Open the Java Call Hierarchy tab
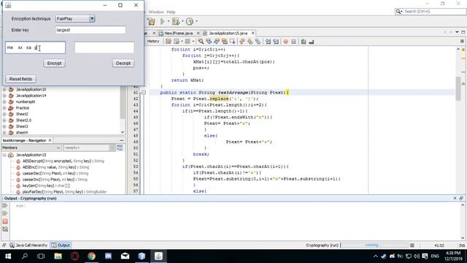 coord(28,245)
